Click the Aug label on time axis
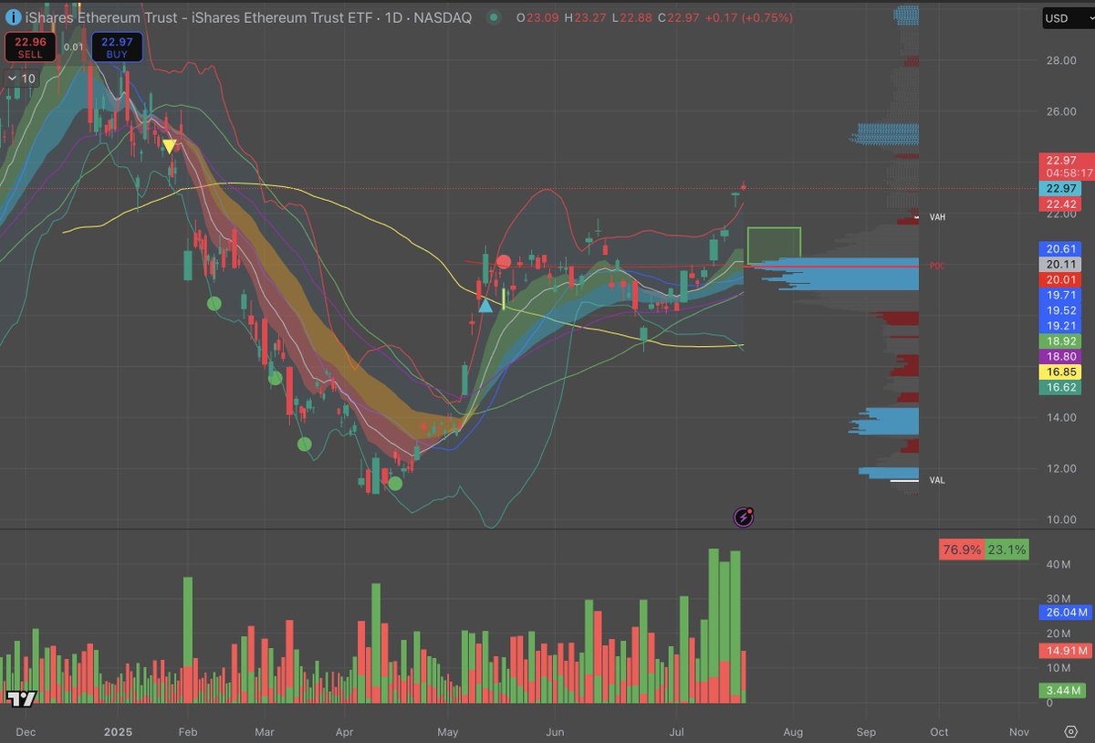This screenshot has width=1095, height=743. point(793,732)
